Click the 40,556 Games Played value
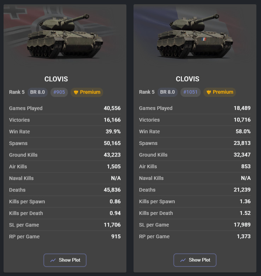 (x=112, y=108)
